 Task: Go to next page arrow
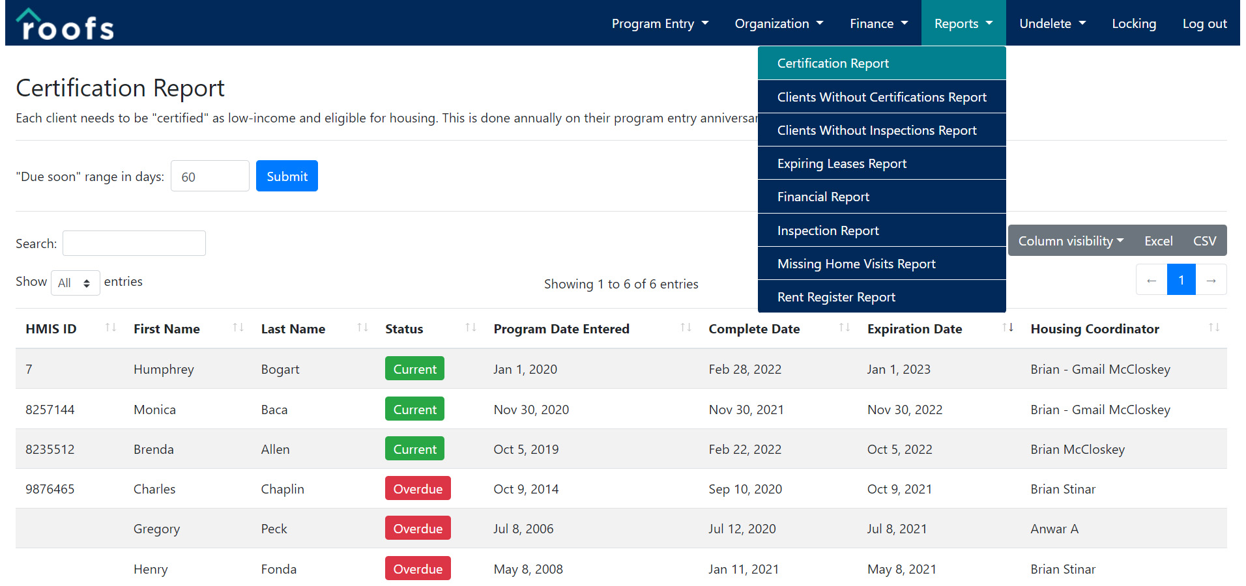[x=1211, y=280]
